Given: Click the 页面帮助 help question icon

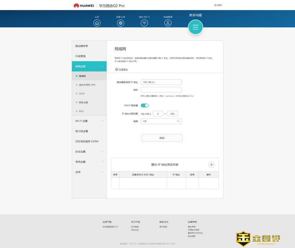Looking at the screenshot, I should tap(117, 69).
